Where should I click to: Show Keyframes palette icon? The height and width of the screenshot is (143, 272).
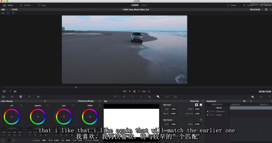click(253, 97)
